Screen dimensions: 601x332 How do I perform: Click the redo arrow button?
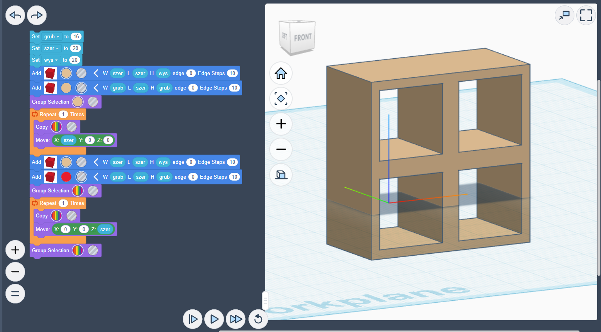pos(37,15)
